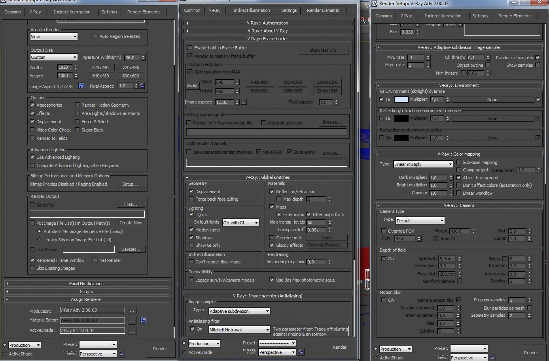Lock the Image Aspect ratio in left window
Viewport: 549px width, 361px height.
pyautogui.click(x=81, y=86)
